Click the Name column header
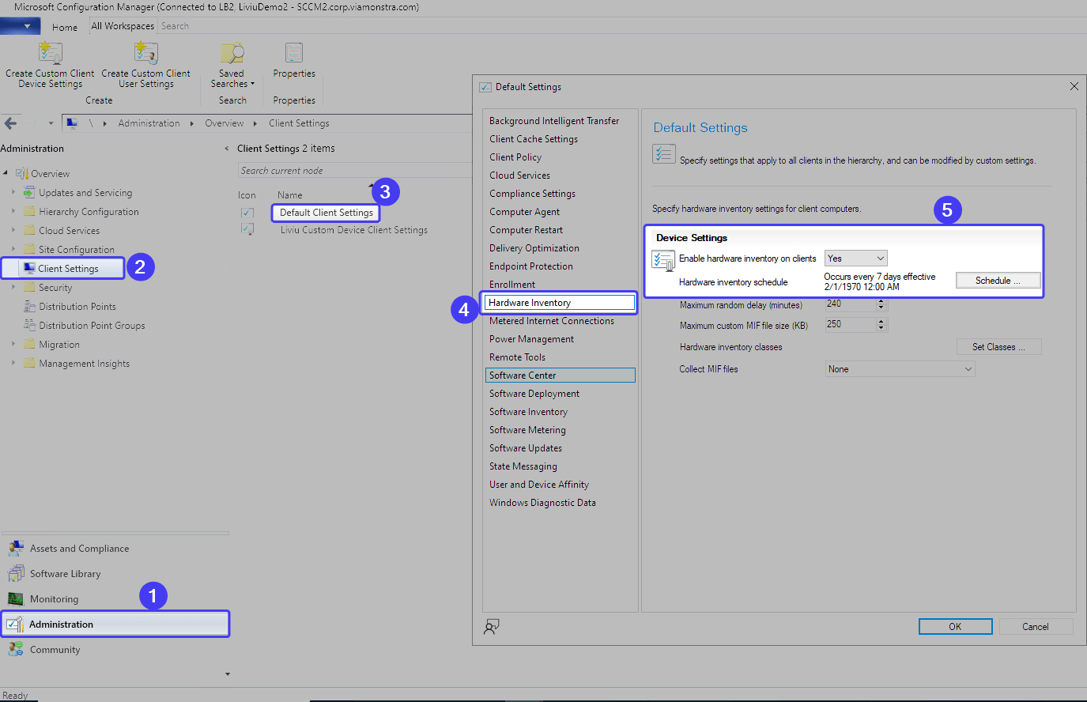The image size is (1087, 702). (290, 195)
